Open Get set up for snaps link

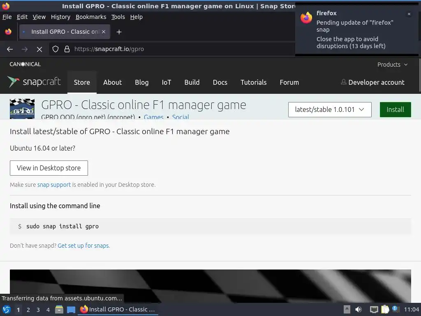83,246
